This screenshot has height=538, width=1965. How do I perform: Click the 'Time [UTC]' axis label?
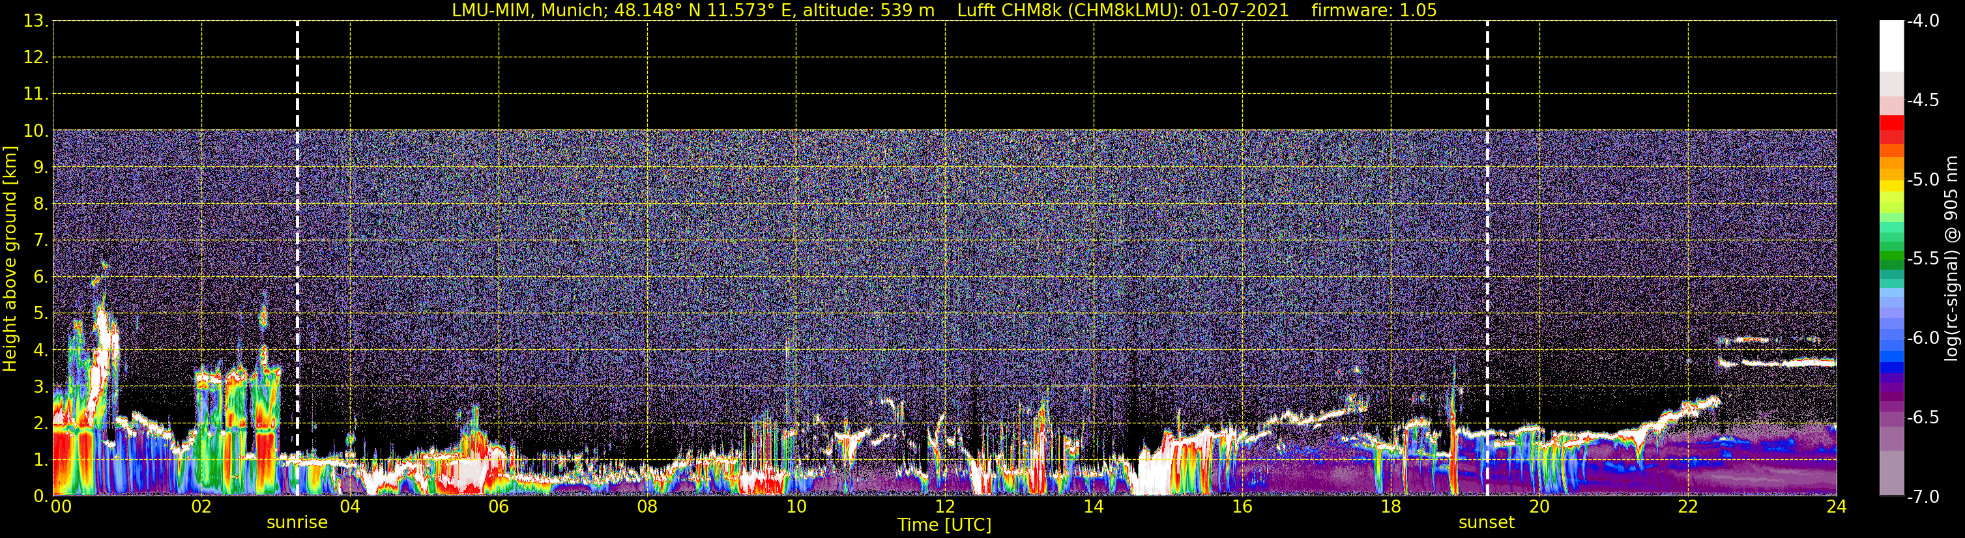pyautogui.click(x=944, y=525)
